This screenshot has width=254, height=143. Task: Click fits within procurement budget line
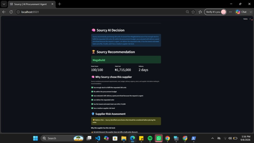[x=104, y=92]
